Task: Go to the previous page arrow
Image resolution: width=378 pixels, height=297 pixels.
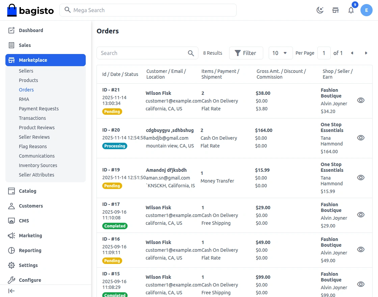Action: click(x=352, y=53)
